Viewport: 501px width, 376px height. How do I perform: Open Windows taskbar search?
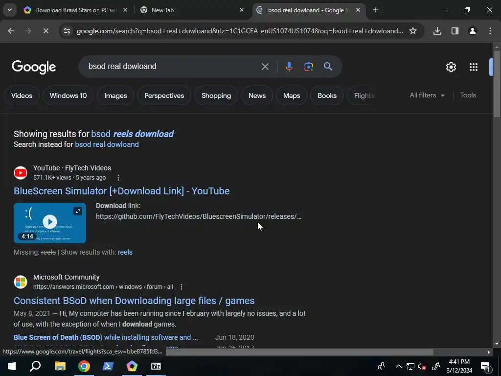tap(35, 366)
